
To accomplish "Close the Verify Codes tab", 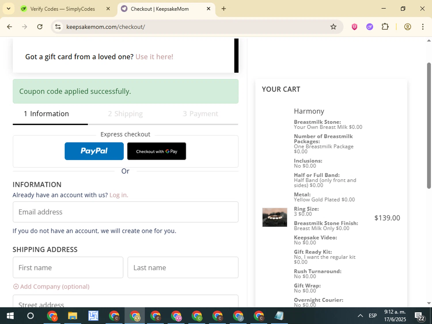I will (x=108, y=9).
